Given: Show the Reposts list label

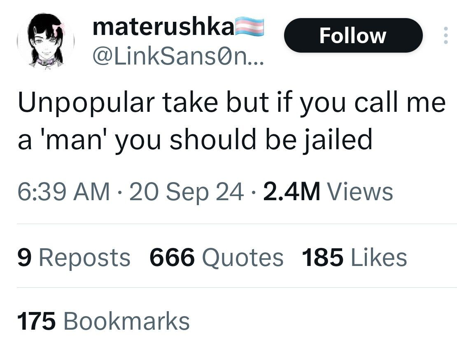Looking at the screenshot, I should click(x=84, y=258).
